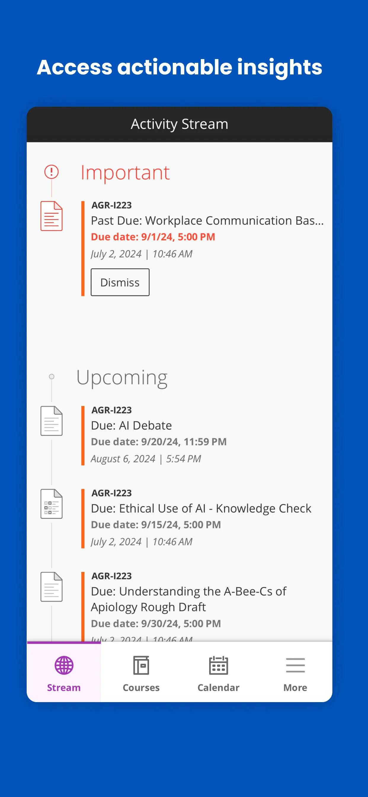The width and height of the screenshot is (368, 797).
Task: Tap the Activity Stream header title
Action: click(x=179, y=124)
